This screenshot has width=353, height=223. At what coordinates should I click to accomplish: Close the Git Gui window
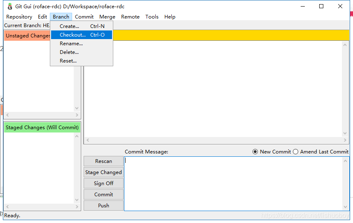pyautogui.click(x=340, y=6)
